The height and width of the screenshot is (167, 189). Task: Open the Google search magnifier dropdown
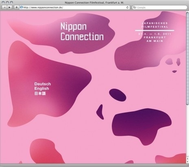click(135, 7)
